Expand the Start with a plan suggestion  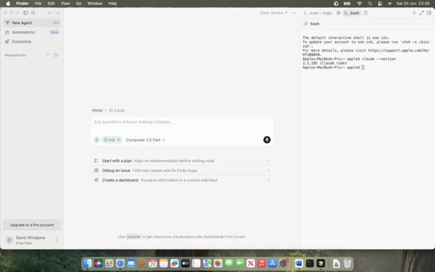pyautogui.click(x=182, y=161)
